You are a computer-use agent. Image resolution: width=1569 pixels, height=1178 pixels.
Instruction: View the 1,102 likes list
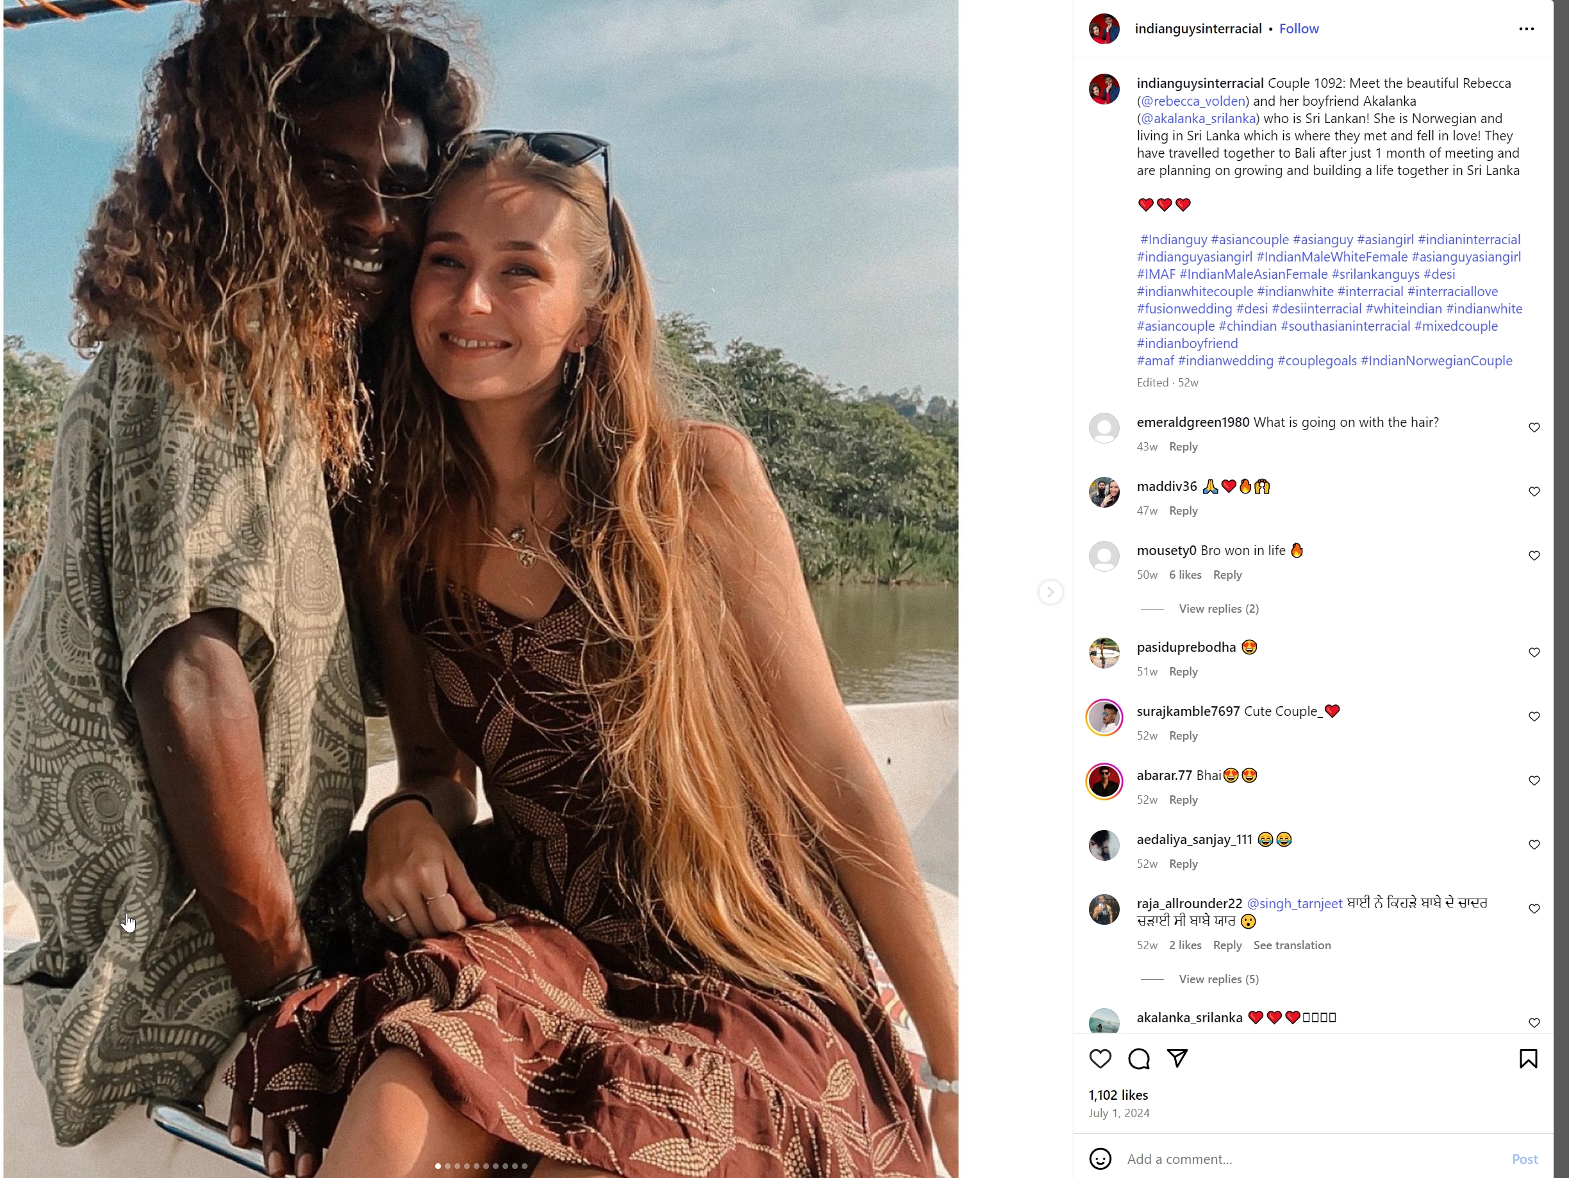point(1118,1095)
